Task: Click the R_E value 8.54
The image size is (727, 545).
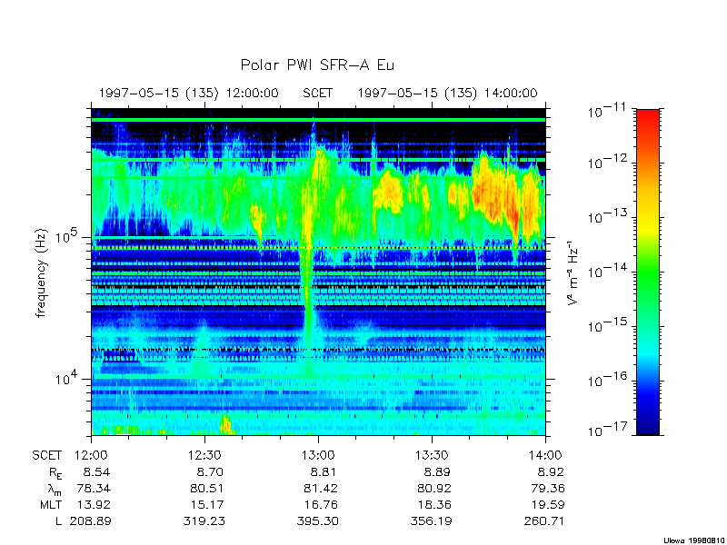Action: [95, 471]
